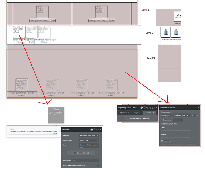Select the Step 1 Set states action box
205x180 pixels.
(x=34, y=131)
